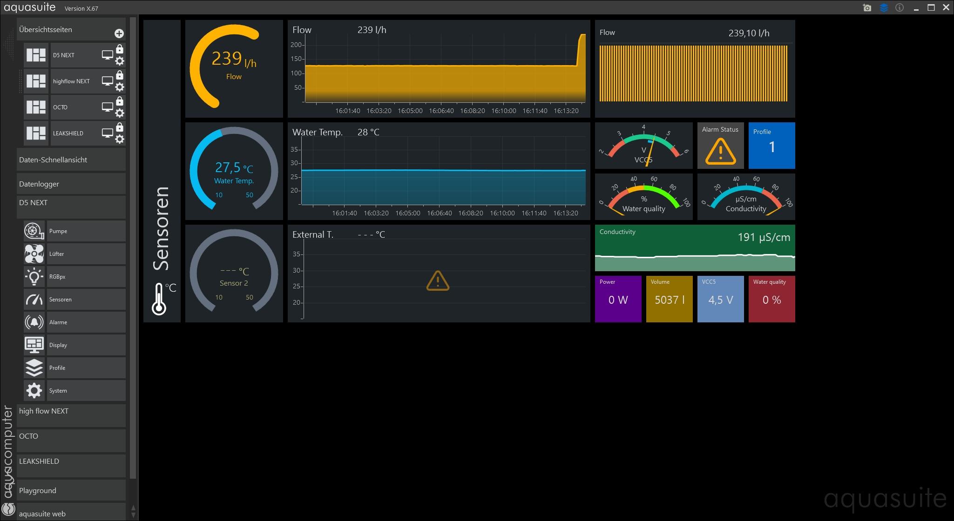The image size is (954, 521).
Task: Open settings gear for OCTO page
Action: (x=120, y=113)
